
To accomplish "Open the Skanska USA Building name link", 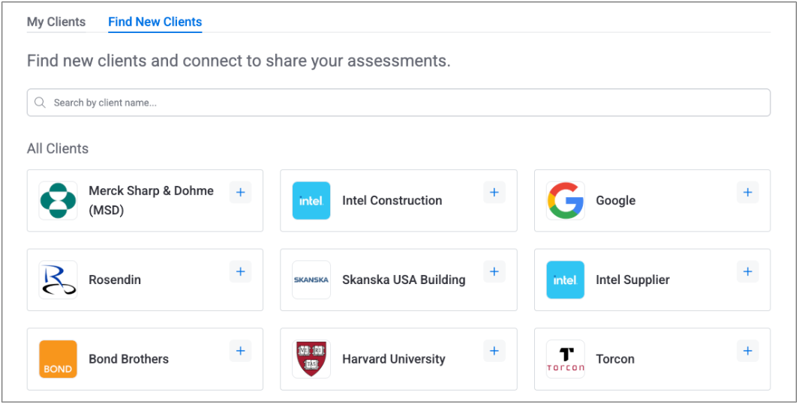I will (404, 280).
